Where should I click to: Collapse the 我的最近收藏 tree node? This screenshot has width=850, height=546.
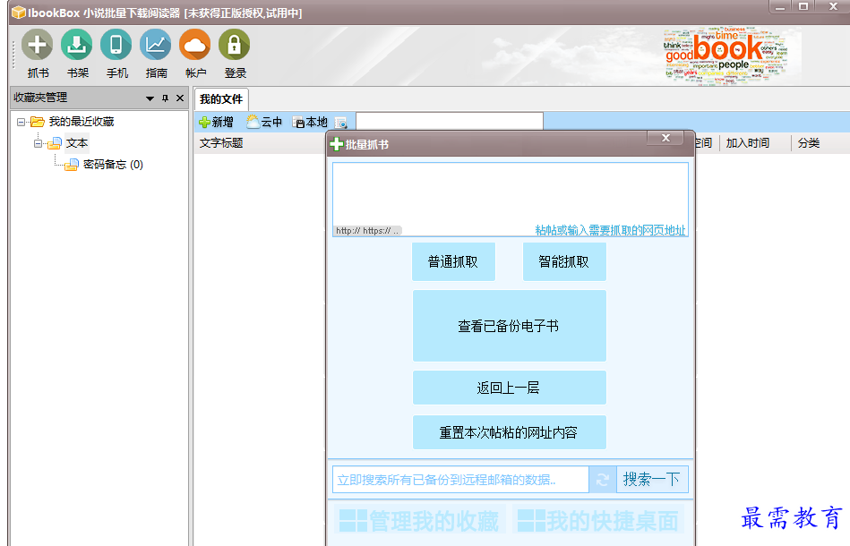21,122
